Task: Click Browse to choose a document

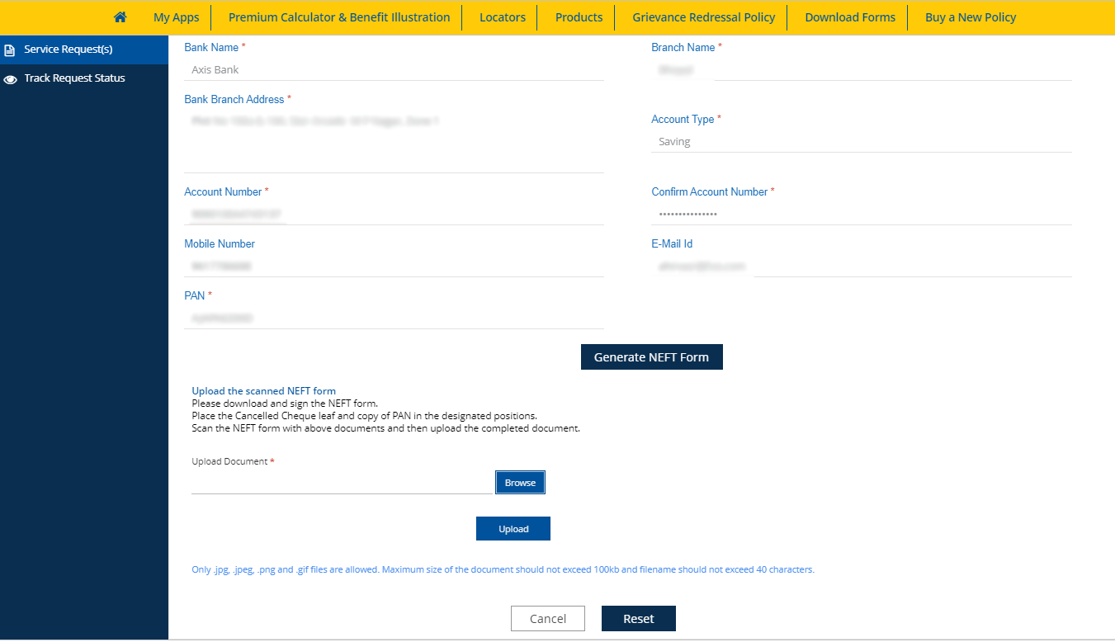Action: tap(520, 482)
